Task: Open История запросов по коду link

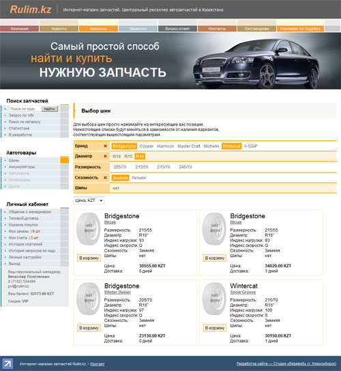Action: [32, 250]
